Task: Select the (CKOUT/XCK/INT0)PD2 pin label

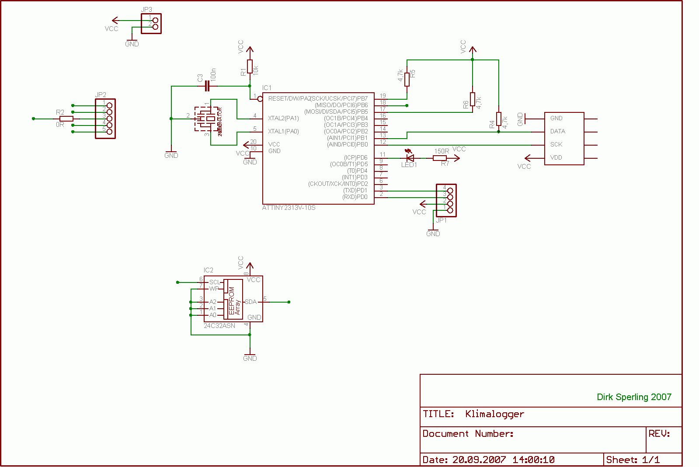Action: [338, 184]
